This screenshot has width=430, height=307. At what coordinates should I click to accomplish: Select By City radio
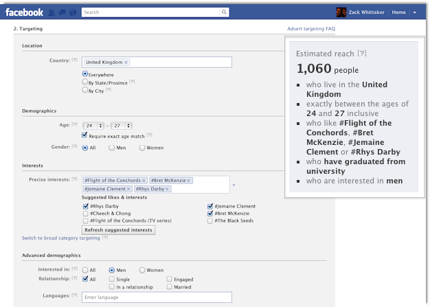[85, 90]
